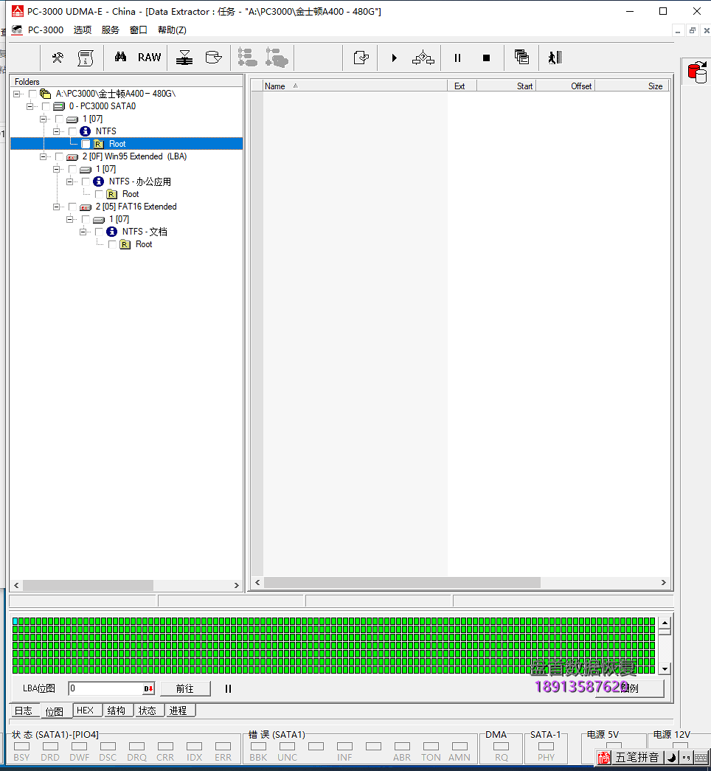Click the Offset column header
The image size is (711, 771).
coord(566,86)
